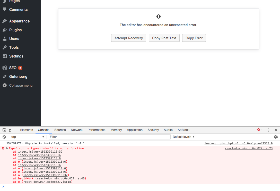Open console settings gear icon
280x191 pixels.
click(276, 137)
